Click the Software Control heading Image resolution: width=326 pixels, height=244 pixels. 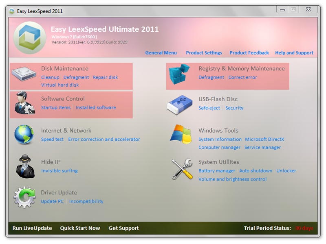click(63, 98)
